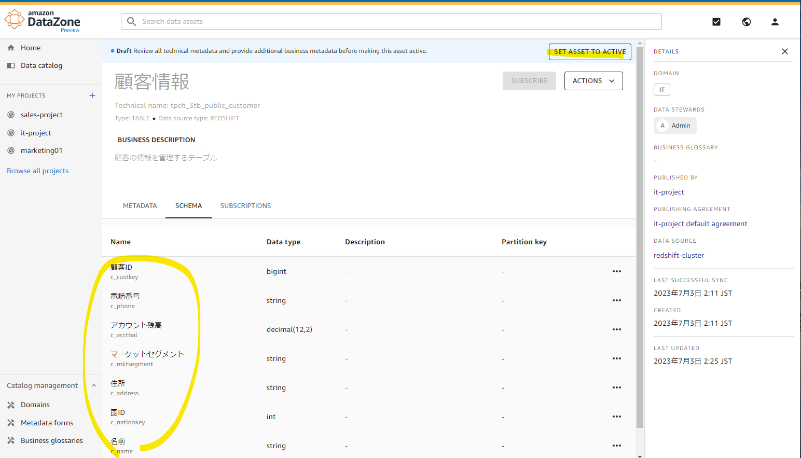Open Data catalog in sidebar
Image resolution: width=801 pixels, height=458 pixels.
pos(42,65)
